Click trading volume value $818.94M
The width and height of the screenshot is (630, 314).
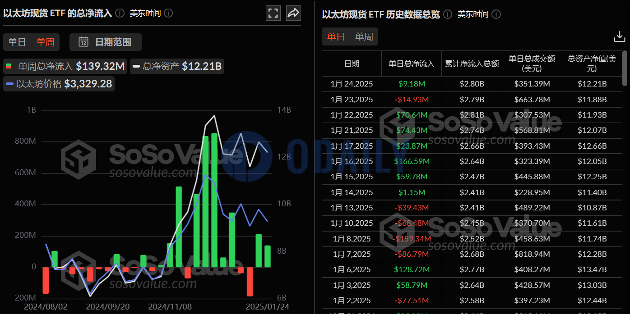point(532,254)
